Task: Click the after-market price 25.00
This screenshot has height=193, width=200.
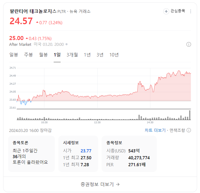Action: 16,38
